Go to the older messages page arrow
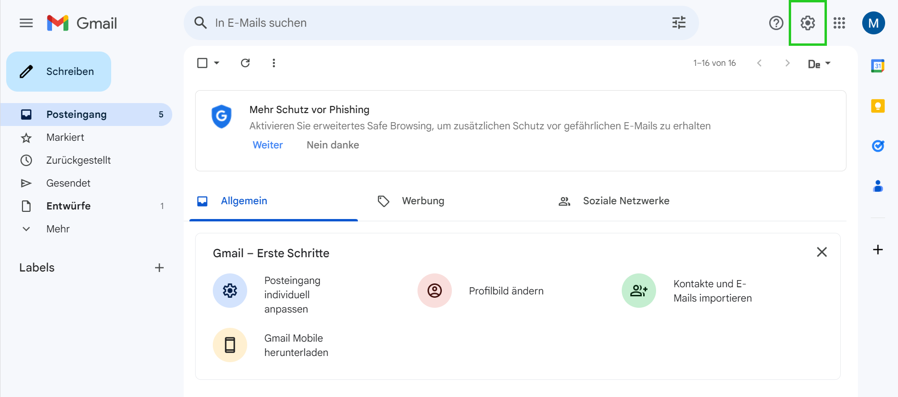The width and height of the screenshot is (898, 397). pyautogui.click(x=787, y=63)
